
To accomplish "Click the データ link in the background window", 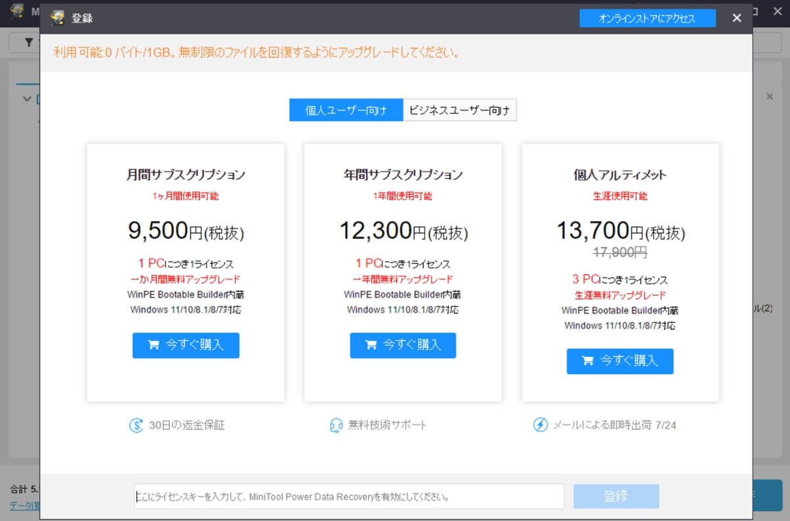I will point(24,506).
